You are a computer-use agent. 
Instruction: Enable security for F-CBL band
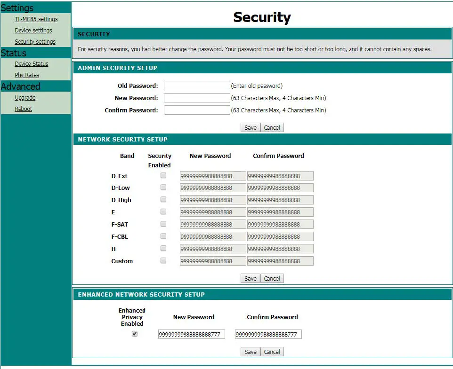[x=163, y=236]
